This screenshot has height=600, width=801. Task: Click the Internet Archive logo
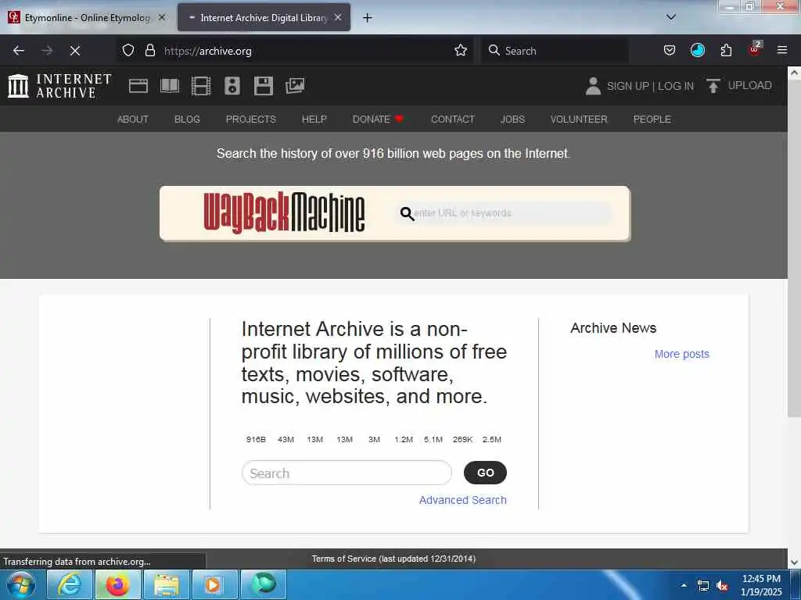pyautogui.click(x=59, y=86)
